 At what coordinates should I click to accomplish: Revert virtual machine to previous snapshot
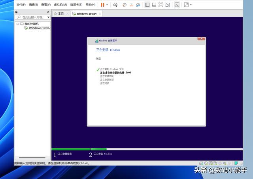(132, 5)
